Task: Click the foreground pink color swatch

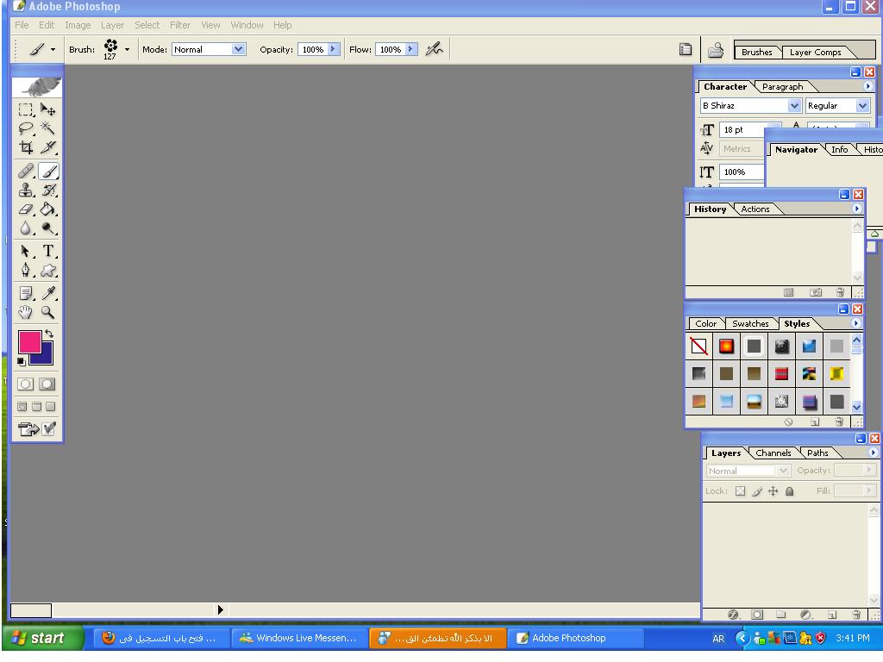Action: (x=30, y=341)
